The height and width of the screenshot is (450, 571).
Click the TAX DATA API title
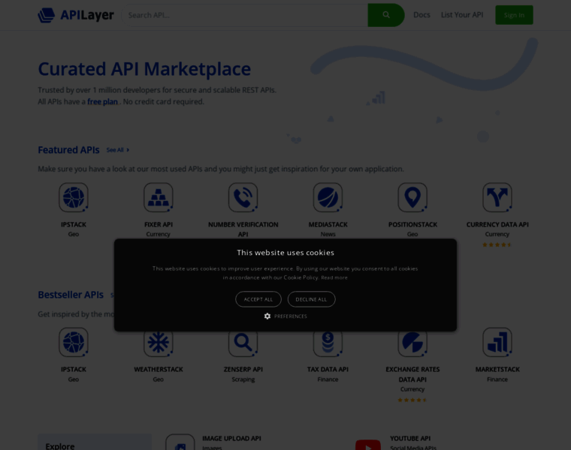point(328,369)
